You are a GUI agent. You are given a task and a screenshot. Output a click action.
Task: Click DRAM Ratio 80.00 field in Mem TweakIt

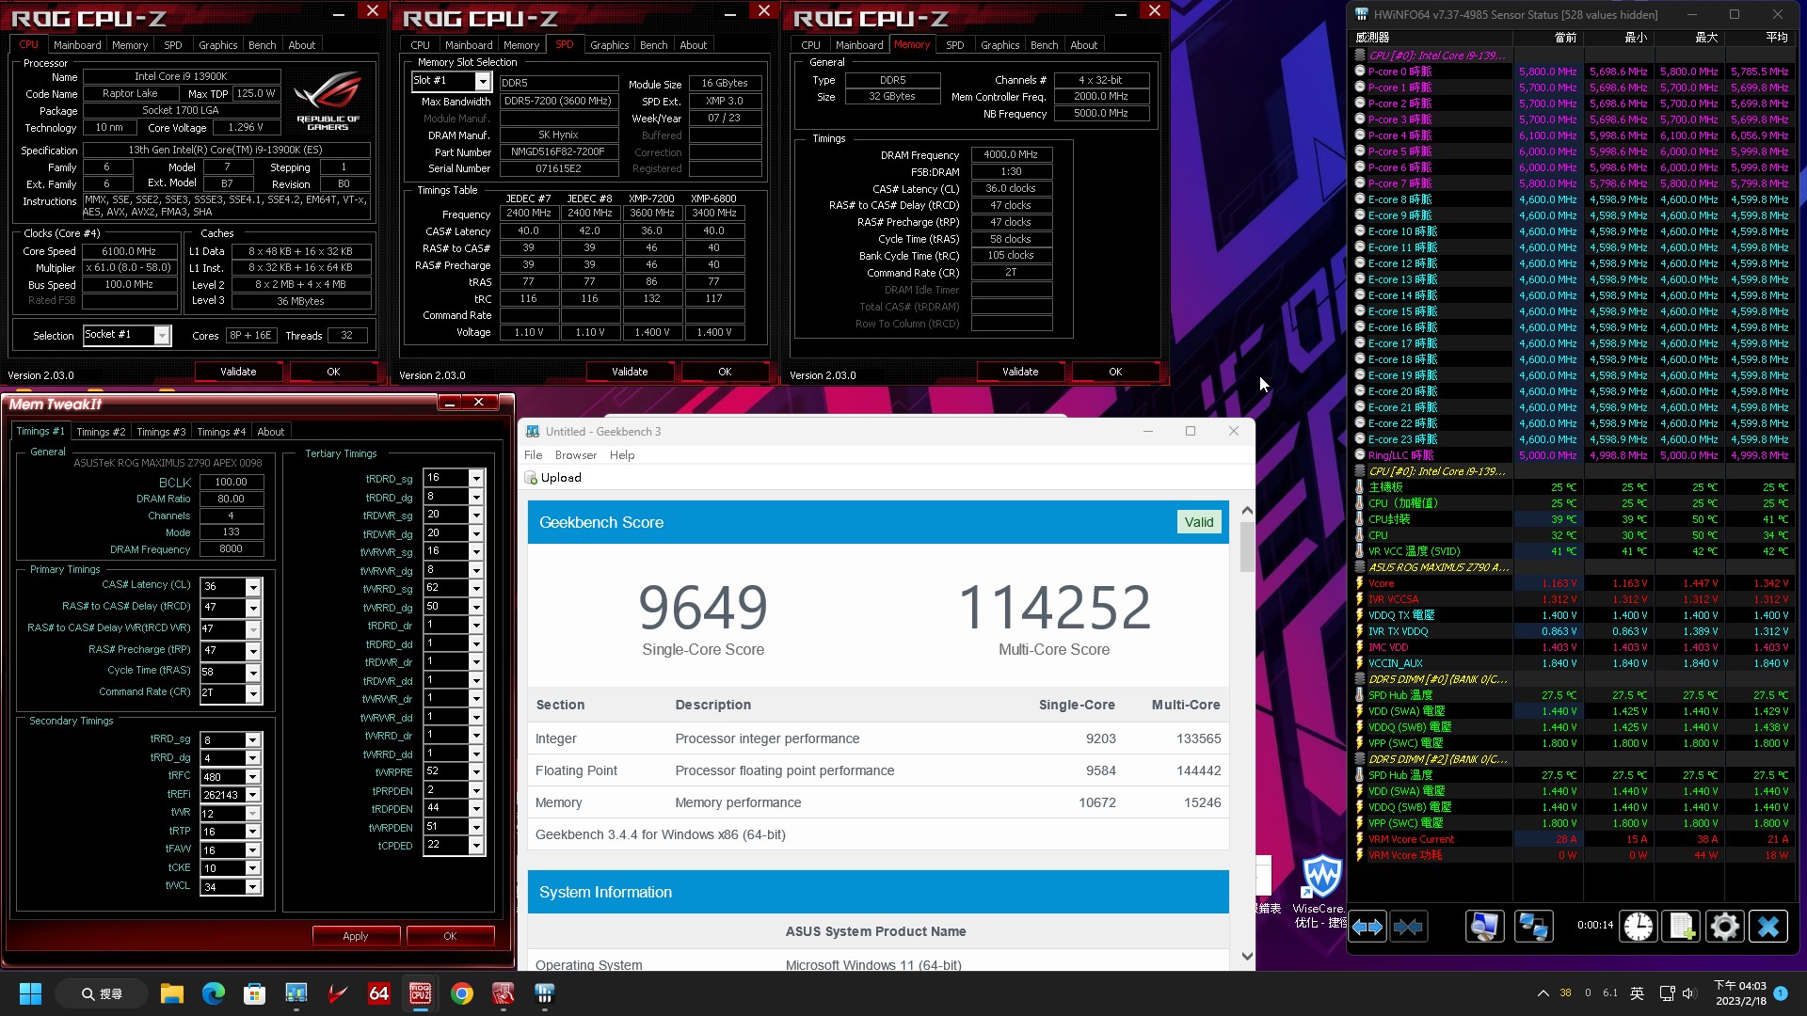click(x=231, y=499)
